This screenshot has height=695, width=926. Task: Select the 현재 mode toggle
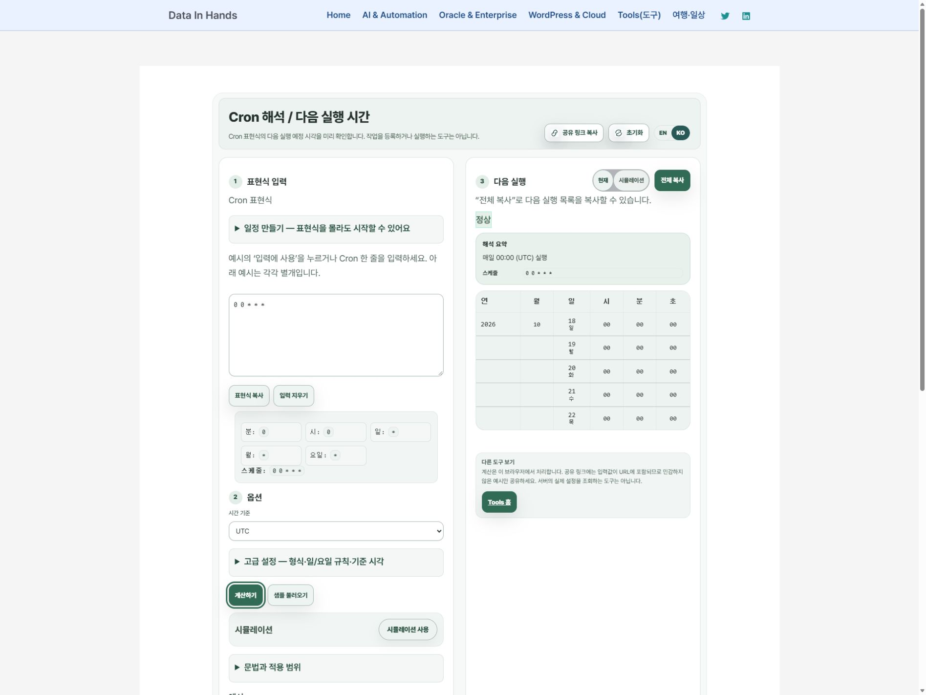point(603,180)
